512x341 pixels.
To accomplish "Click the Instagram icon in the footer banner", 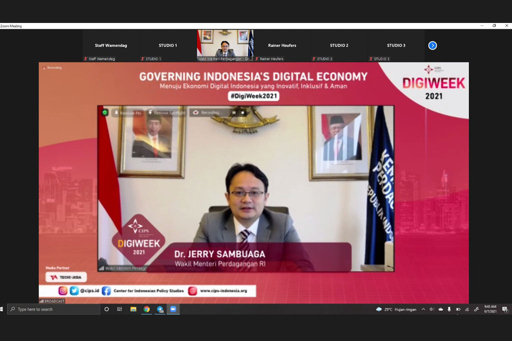I will click(63, 291).
